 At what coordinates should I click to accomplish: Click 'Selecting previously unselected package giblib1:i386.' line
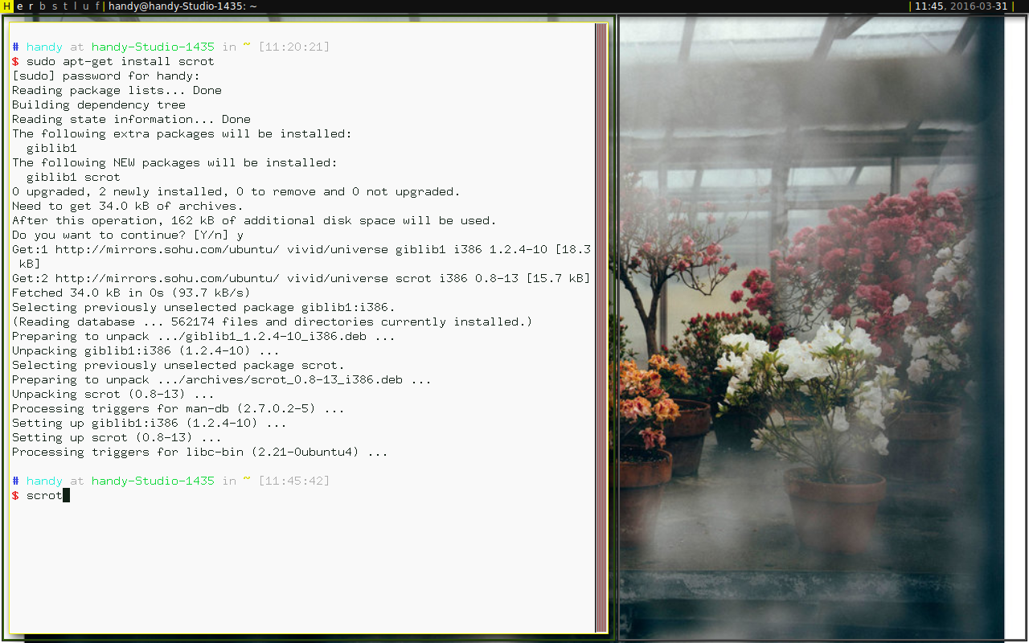point(203,308)
